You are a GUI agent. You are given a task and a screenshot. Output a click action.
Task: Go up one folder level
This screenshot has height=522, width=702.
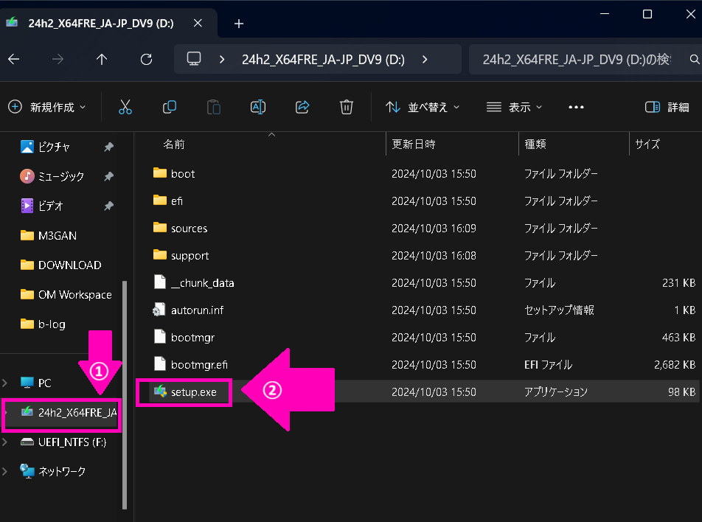click(x=102, y=59)
